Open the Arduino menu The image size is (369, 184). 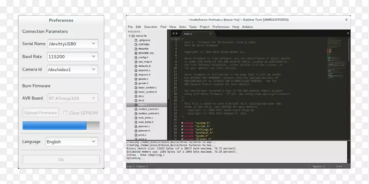click(x=248, y=27)
